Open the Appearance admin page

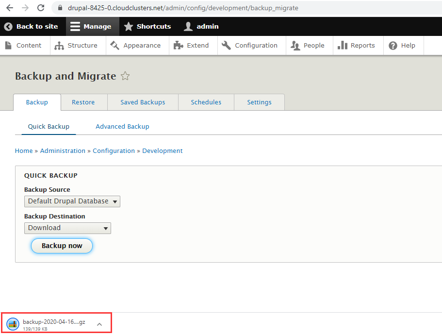(135, 45)
